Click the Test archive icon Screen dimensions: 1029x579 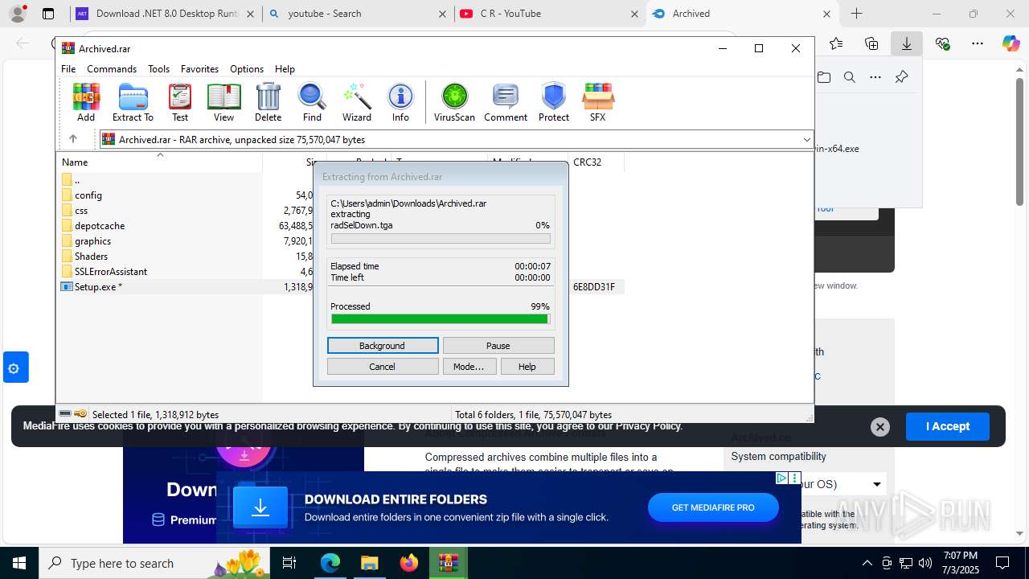click(x=180, y=102)
